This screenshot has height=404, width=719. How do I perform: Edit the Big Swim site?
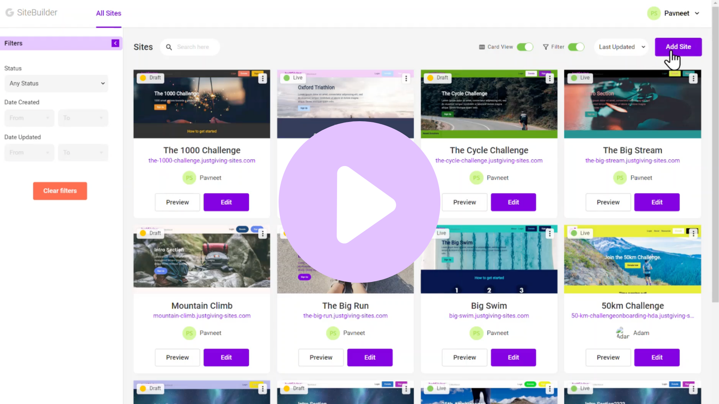click(513, 358)
